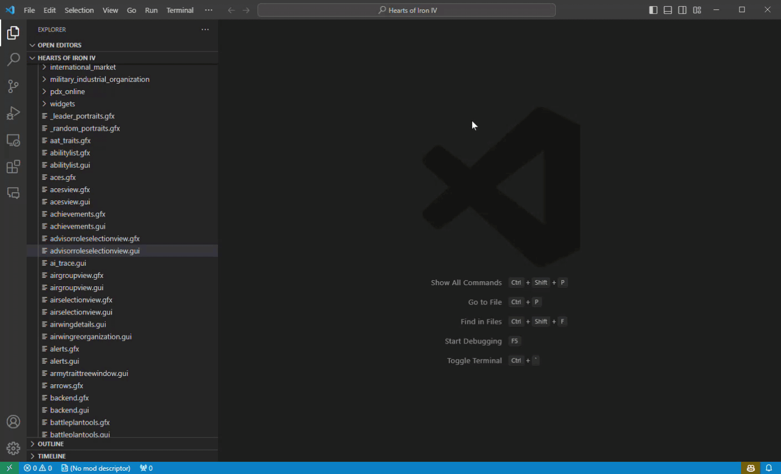Expand the Outline section
This screenshot has width=781, height=474.
pos(122,444)
